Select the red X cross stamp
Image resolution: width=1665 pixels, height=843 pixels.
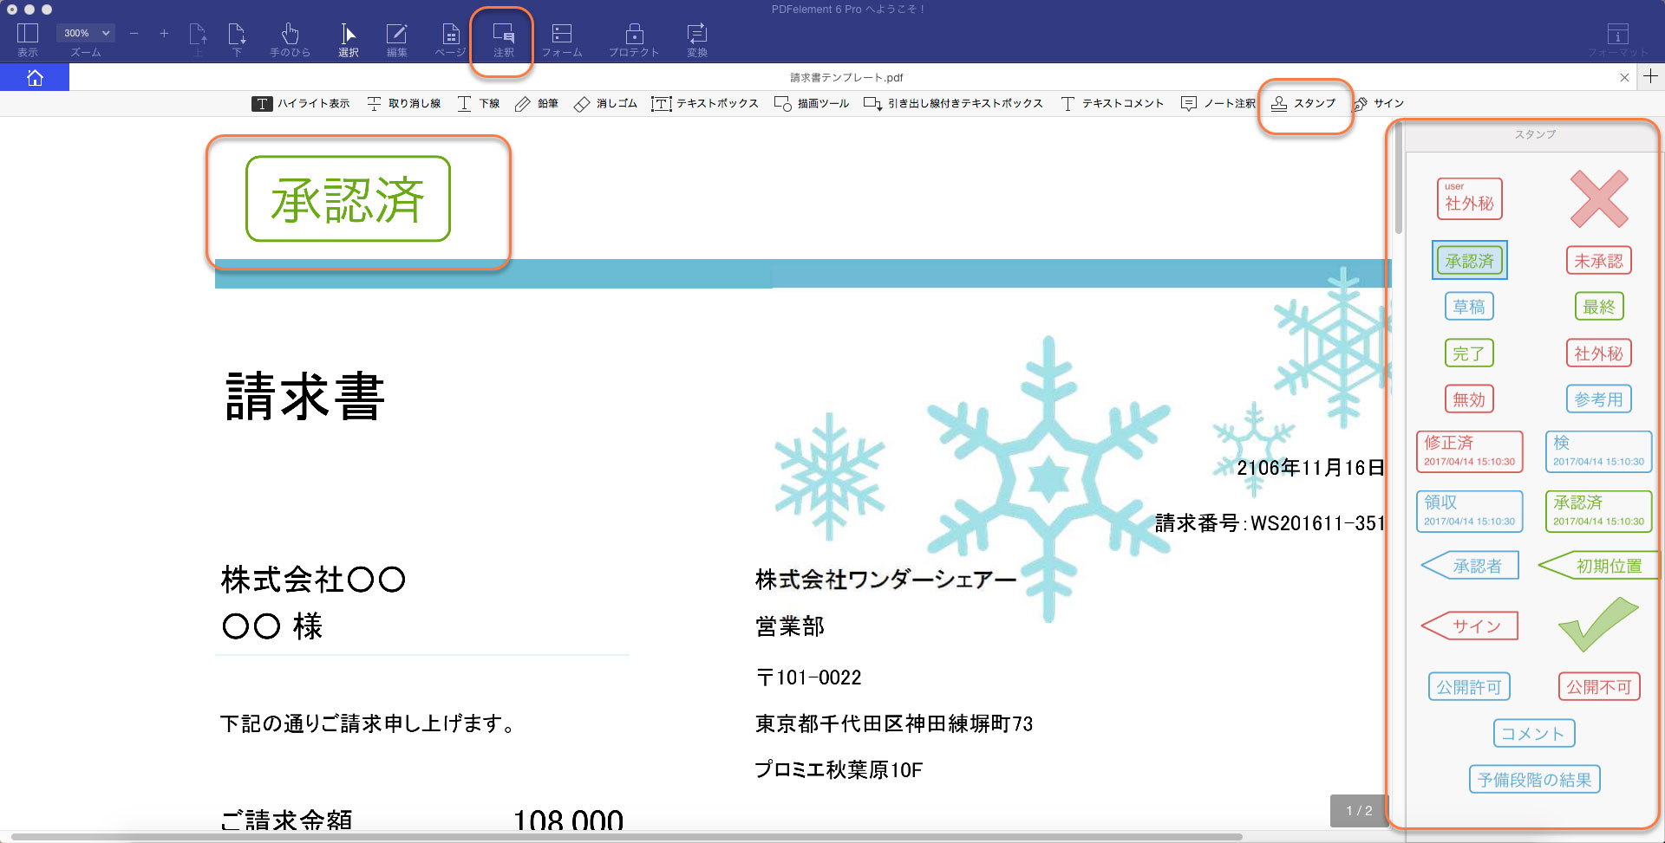1599,198
